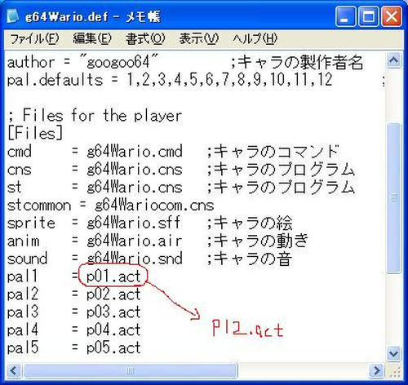
Task: Click the "p03.act" text
Action: click(113, 312)
